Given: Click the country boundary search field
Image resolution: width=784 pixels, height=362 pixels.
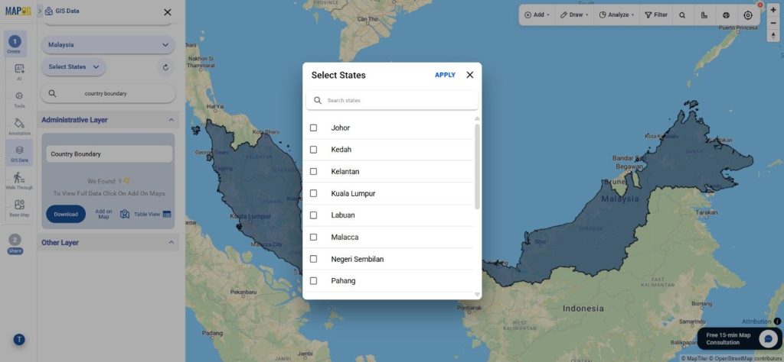Looking at the screenshot, I should tap(108, 93).
